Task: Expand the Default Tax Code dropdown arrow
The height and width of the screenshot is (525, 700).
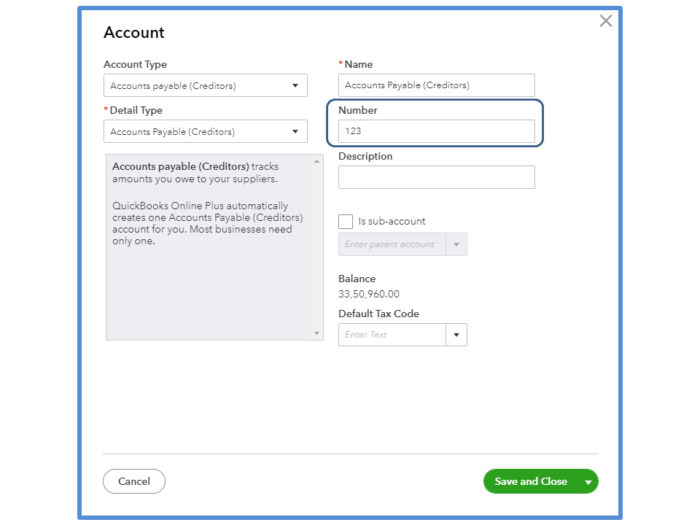Action: tap(456, 335)
